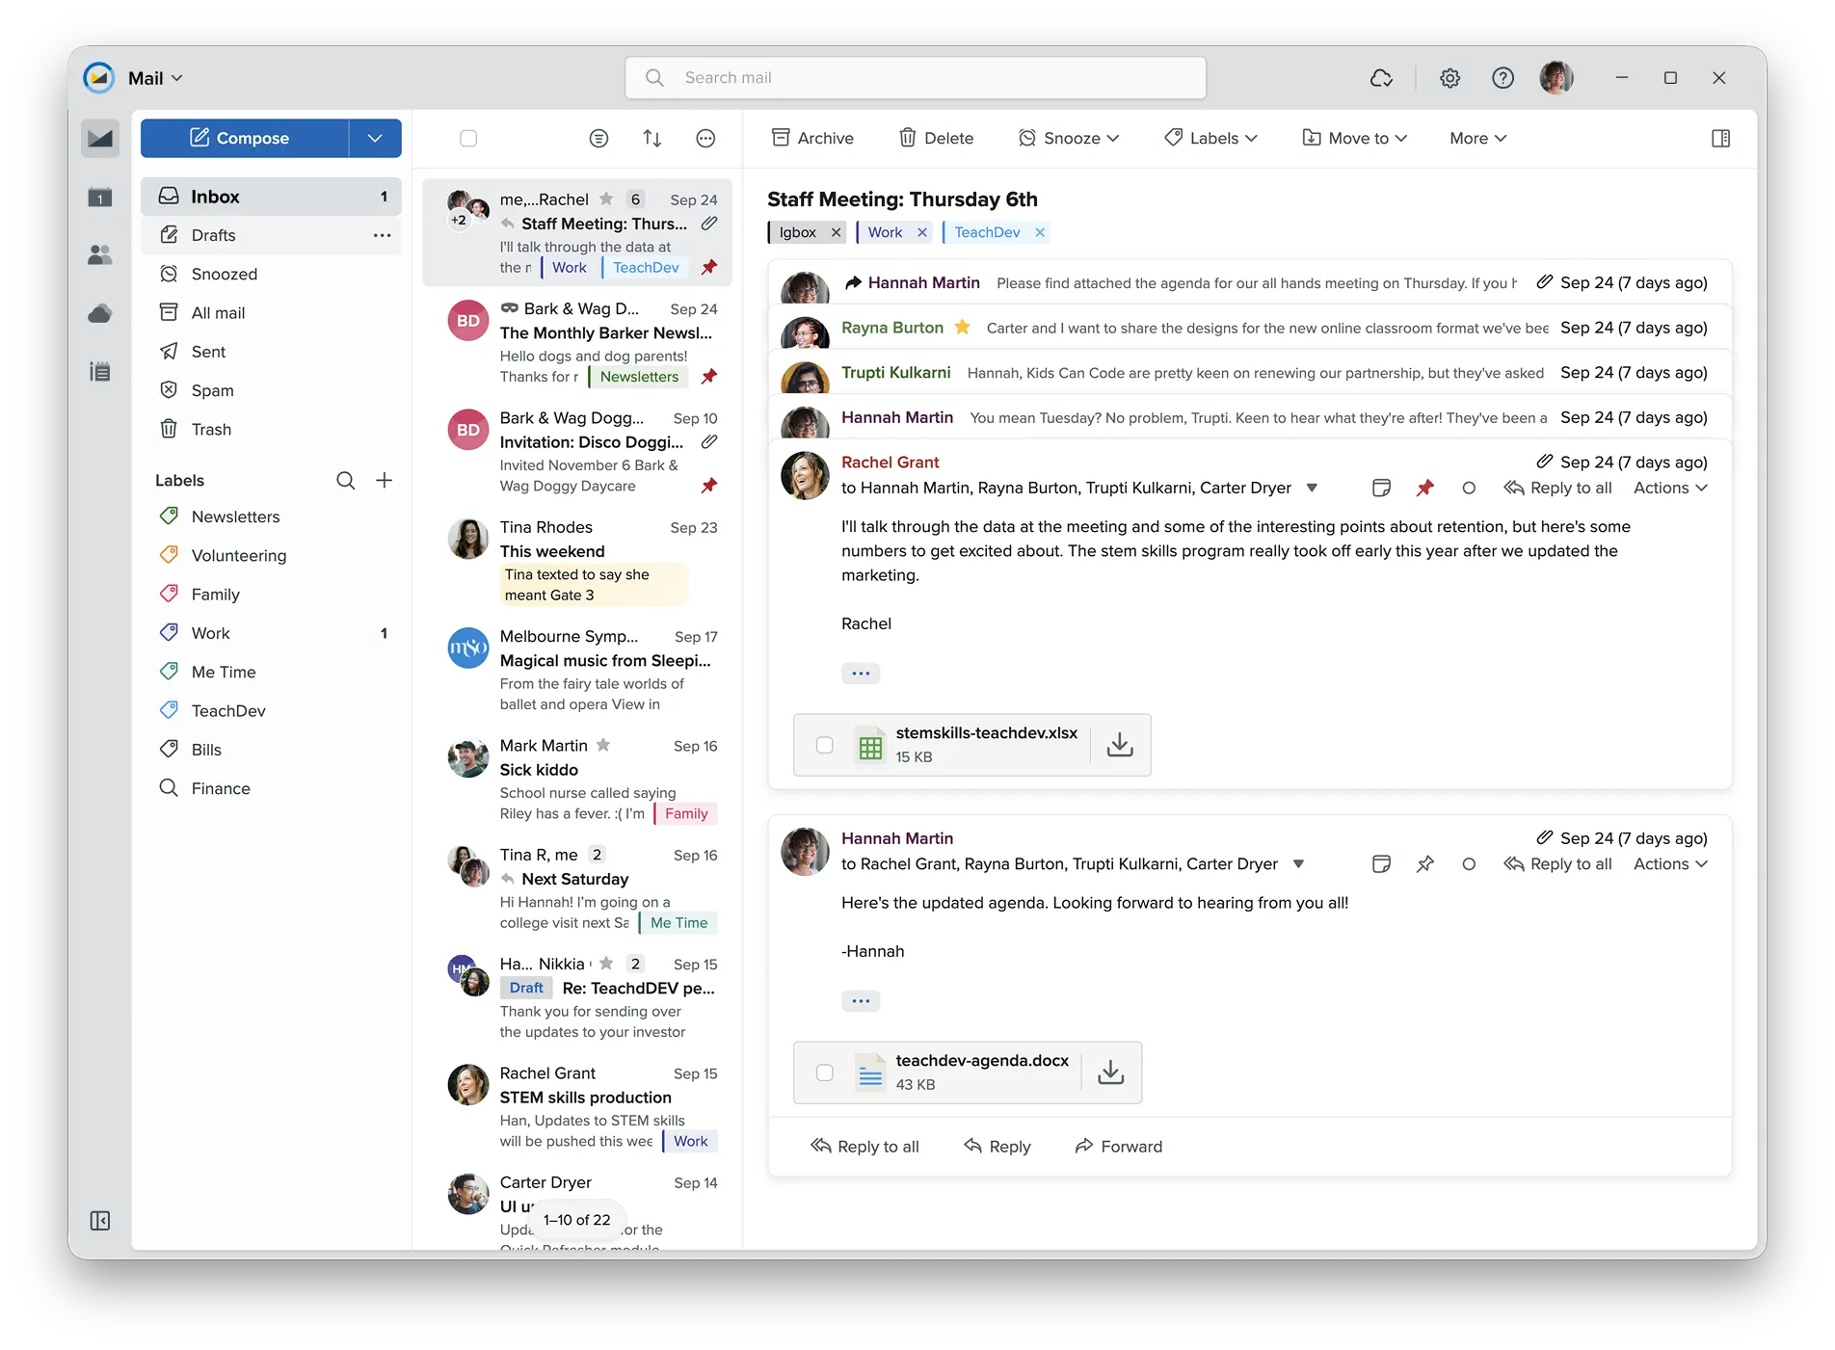Select the stemskills-teachdev.xlsx attachment checkbox
Image resolution: width=1835 pixels, height=1350 pixels.
[x=824, y=745]
